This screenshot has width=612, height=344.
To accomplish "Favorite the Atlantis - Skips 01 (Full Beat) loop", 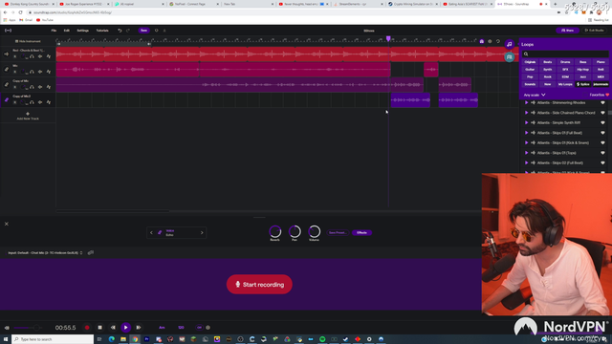I will [x=602, y=133].
